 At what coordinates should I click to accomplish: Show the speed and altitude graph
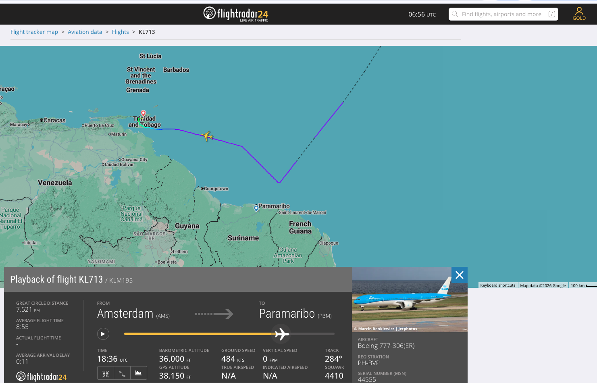point(139,374)
